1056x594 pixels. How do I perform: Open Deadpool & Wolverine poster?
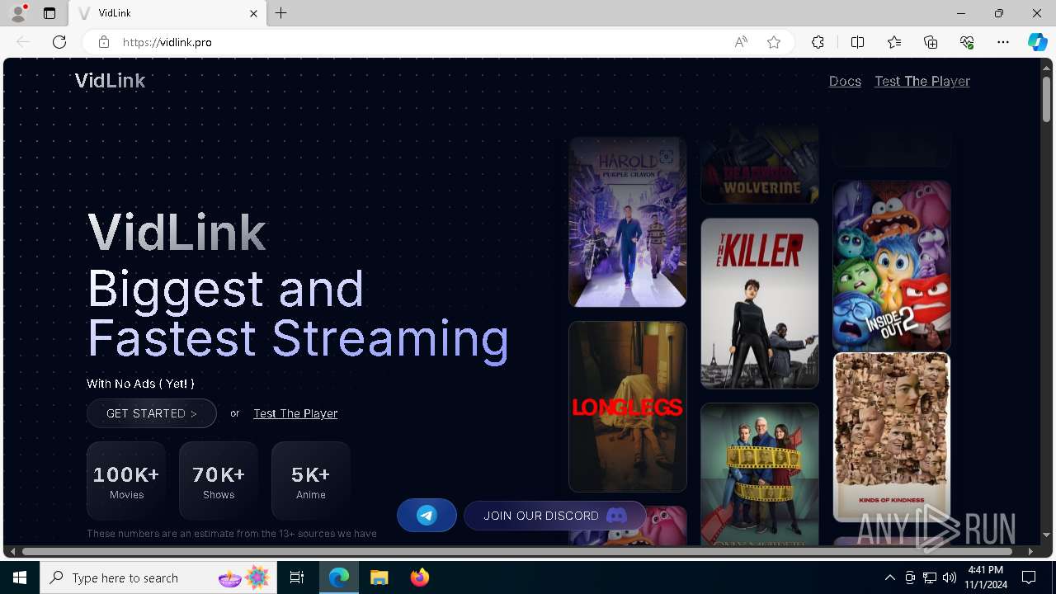(760, 165)
